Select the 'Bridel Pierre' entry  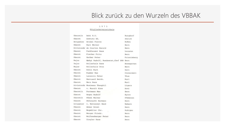(x=94, y=42)
